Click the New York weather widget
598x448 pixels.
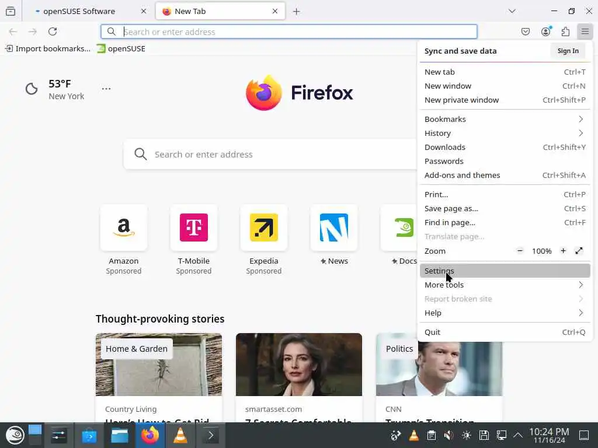[x=55, y=89]
